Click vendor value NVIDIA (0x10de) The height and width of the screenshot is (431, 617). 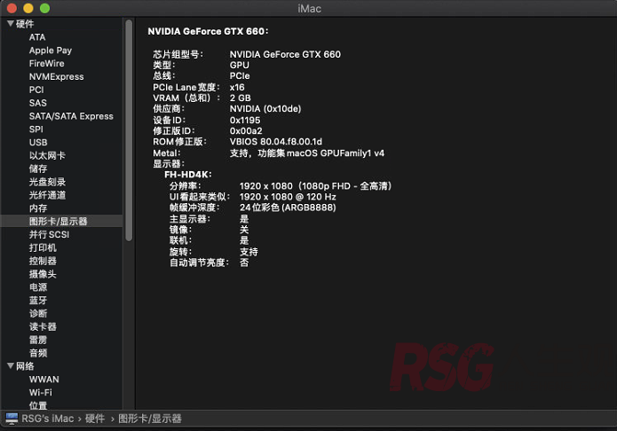[x=265, y=108]
